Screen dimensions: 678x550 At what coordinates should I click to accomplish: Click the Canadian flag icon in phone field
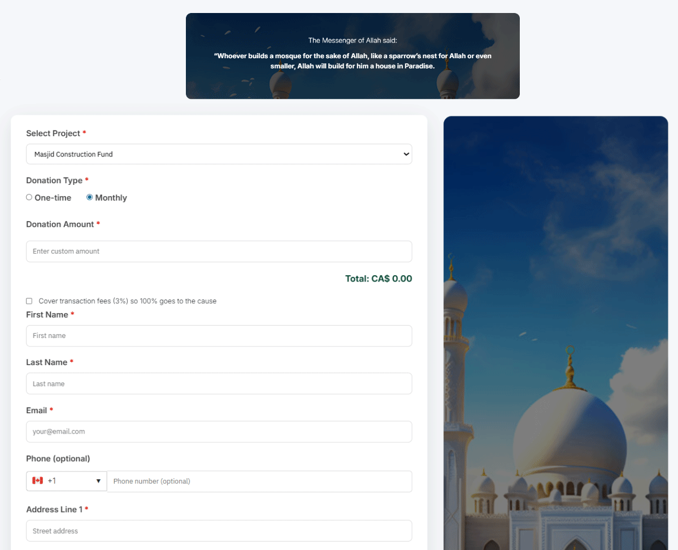coord(38,480)
